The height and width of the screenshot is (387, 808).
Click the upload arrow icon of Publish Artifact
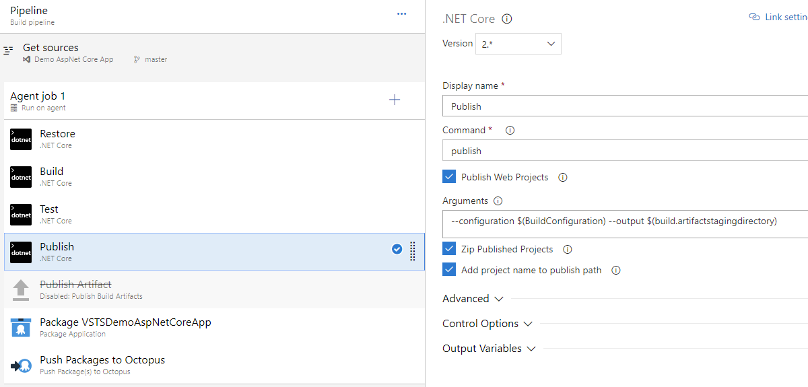pos(21,290)
